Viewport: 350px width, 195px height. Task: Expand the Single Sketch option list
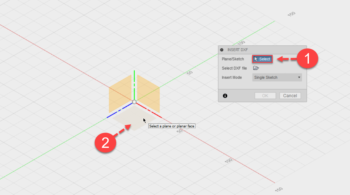click(x=277, y=77)
